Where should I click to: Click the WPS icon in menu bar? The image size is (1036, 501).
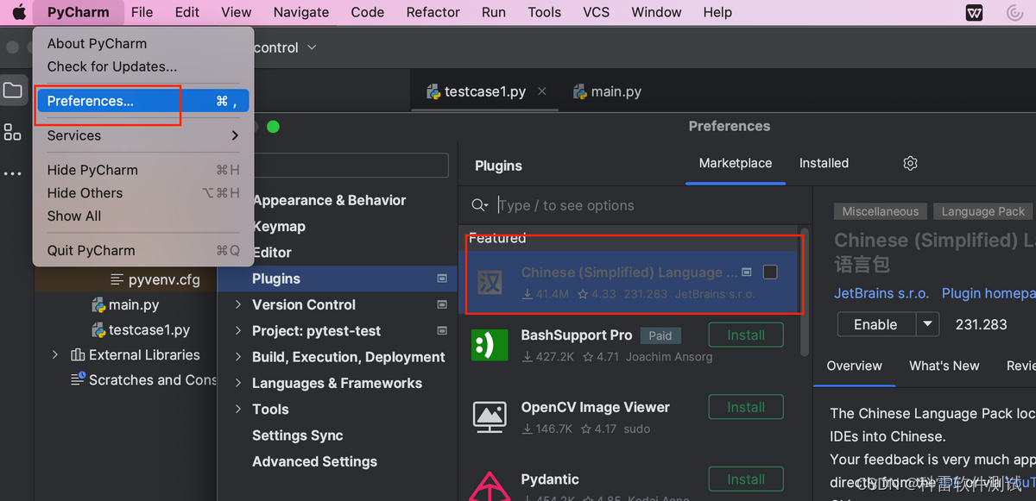point(974,12)
